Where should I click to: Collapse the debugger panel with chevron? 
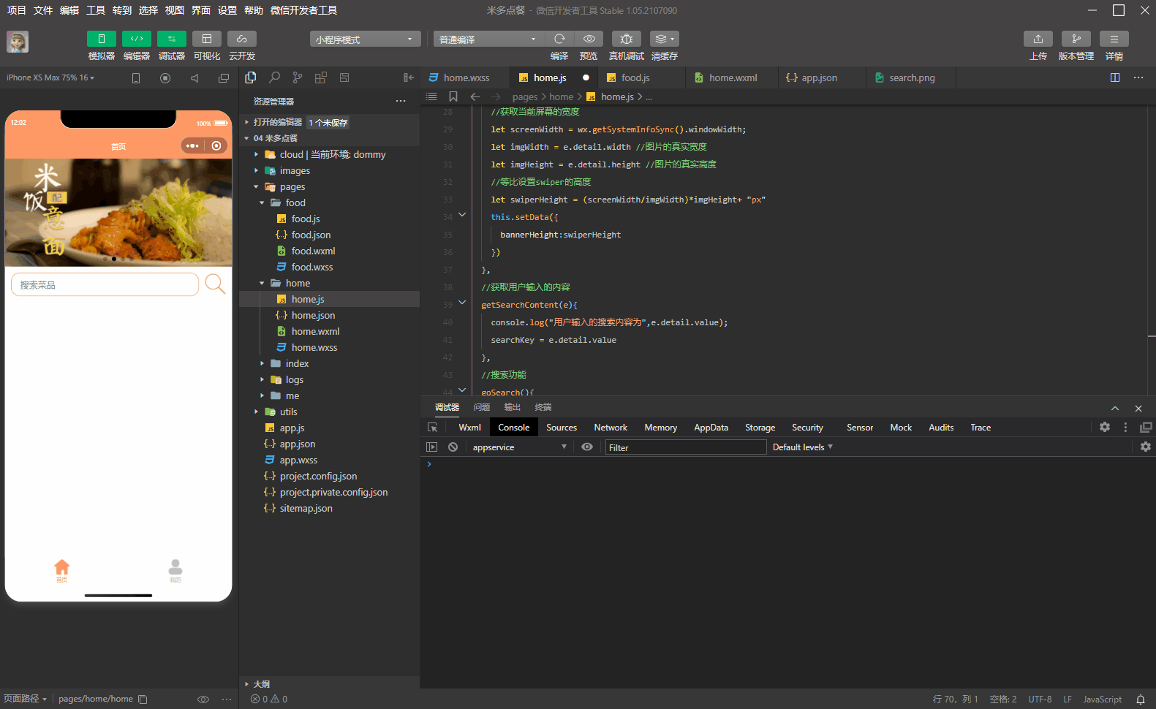pyautogui.click(x=1115, y=408)
